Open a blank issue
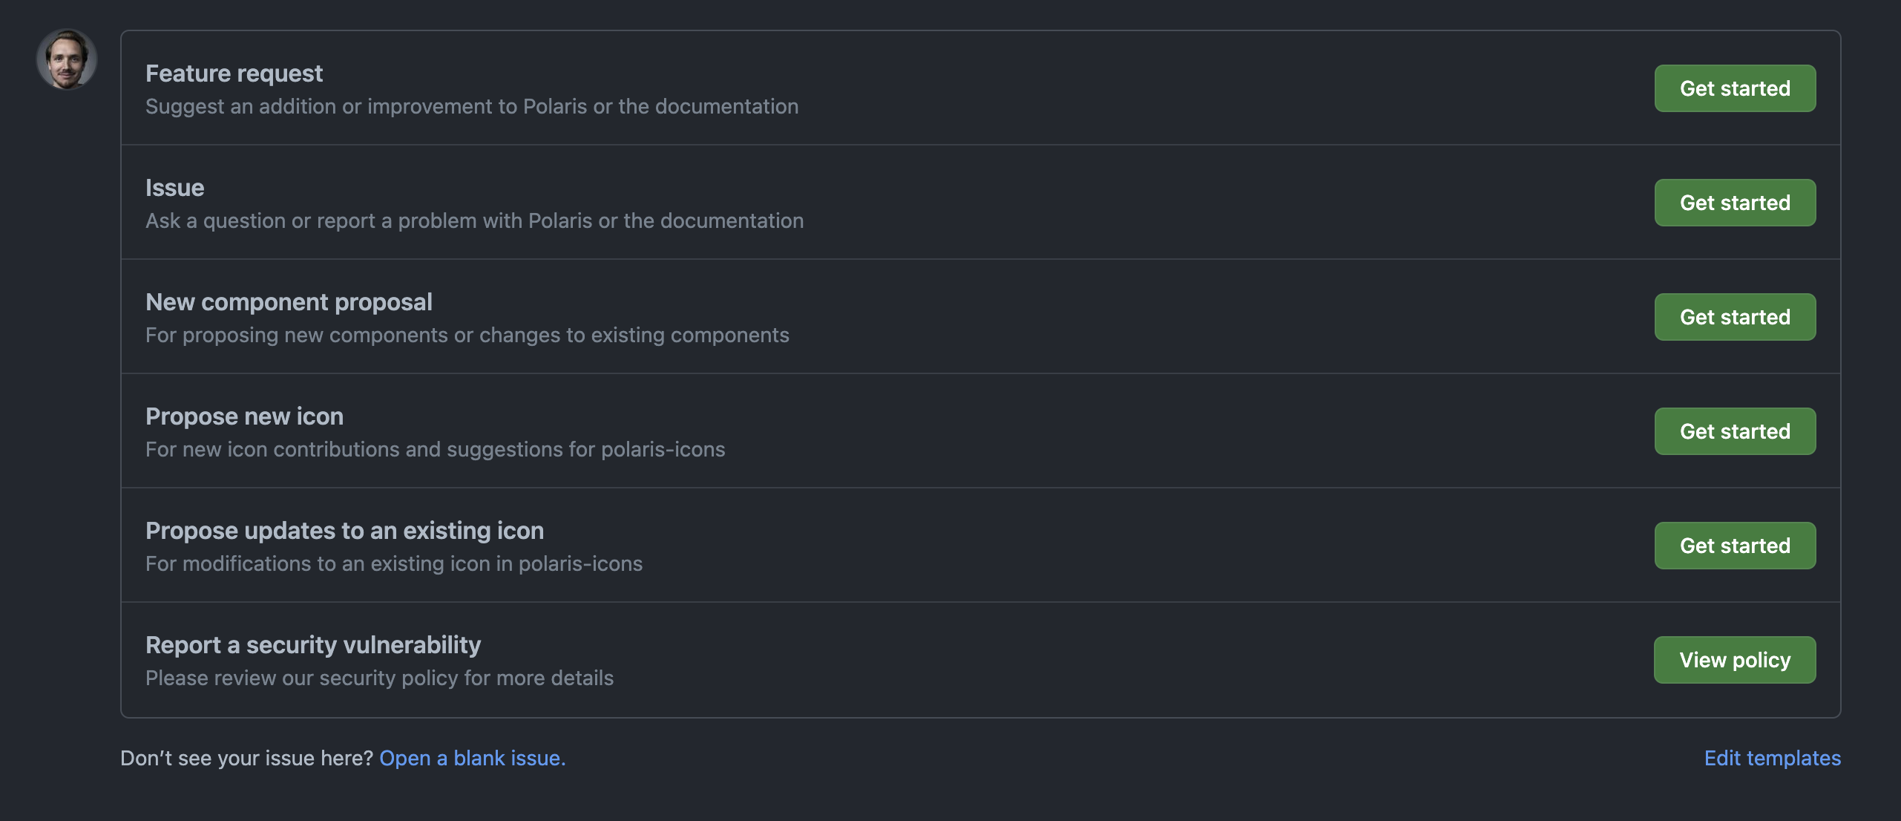This screenshot has height=821, width=1901. (471, 758)
